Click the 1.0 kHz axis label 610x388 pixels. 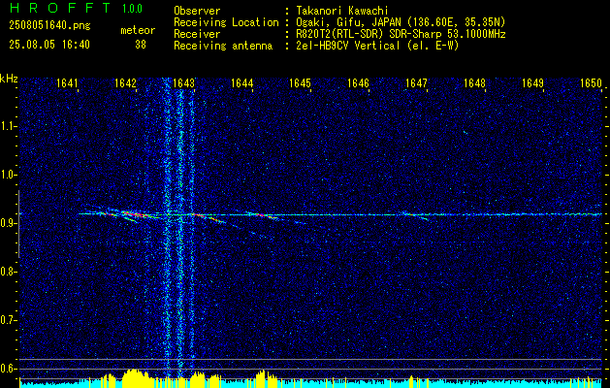tap(8, 175)
